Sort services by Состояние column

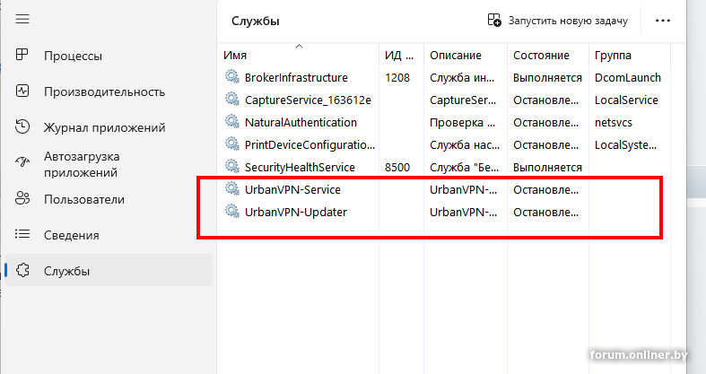click(541, 56)
